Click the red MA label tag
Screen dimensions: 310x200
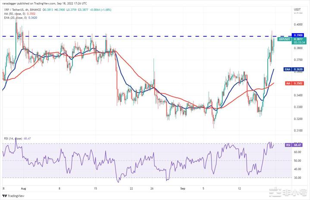click(287, 83)
